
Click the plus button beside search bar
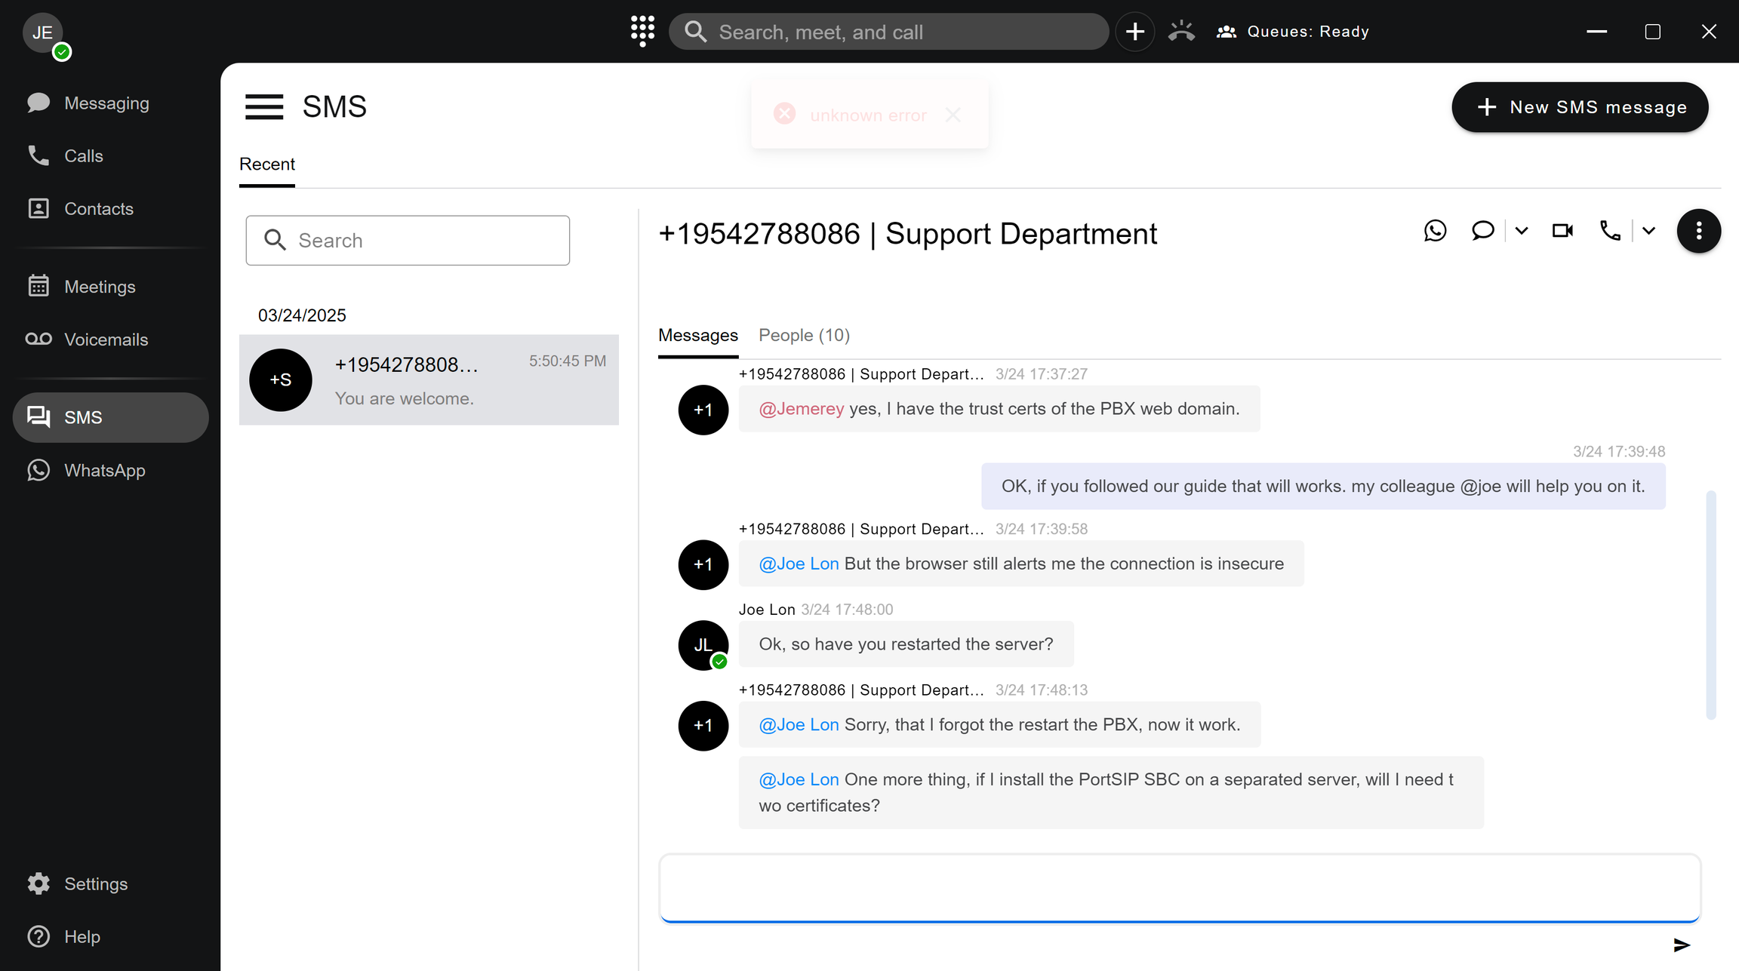1134,32
